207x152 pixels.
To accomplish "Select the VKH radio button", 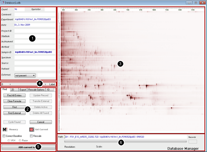I will 9,140.
